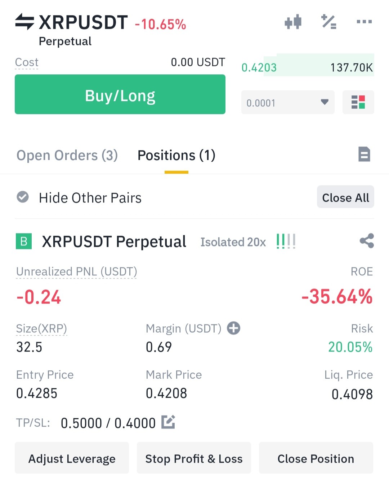Open the XRPUSDT pair selector
The image size is (389, 479).
tap(83, 22)
